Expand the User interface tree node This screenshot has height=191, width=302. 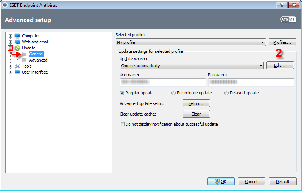[x=10, y=72]
